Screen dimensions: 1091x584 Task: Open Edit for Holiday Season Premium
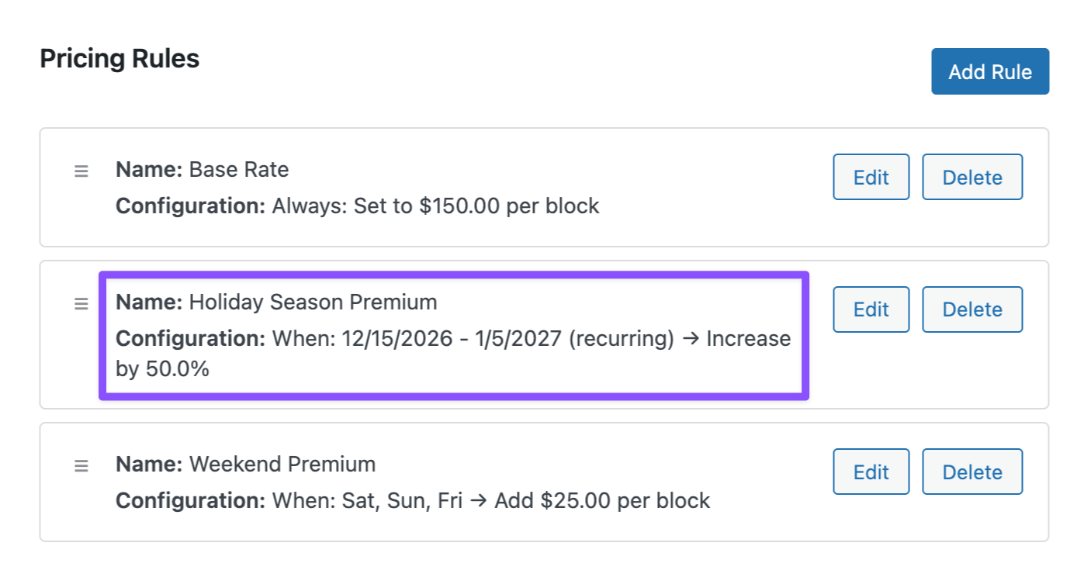click(x=871, y=309)
